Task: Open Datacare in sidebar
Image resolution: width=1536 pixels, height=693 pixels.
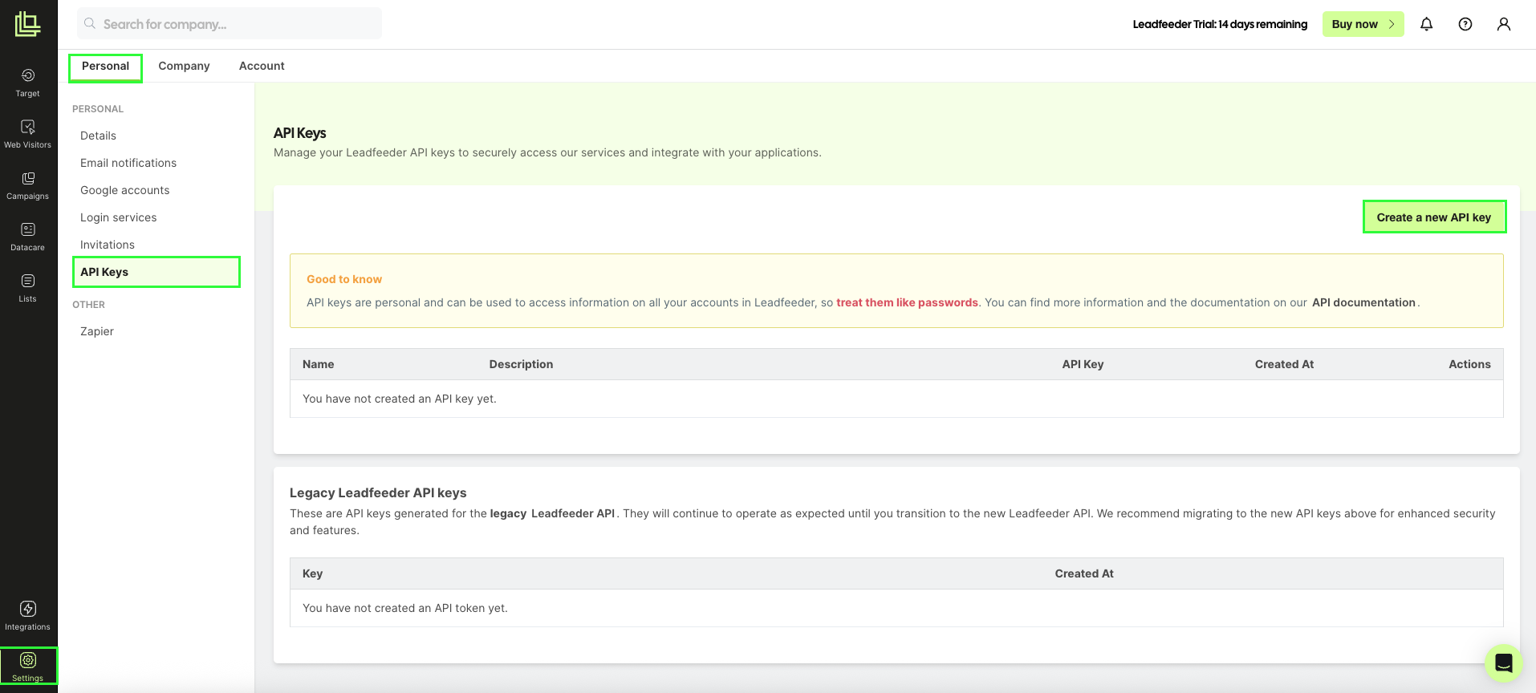Action: pos(28,237)
